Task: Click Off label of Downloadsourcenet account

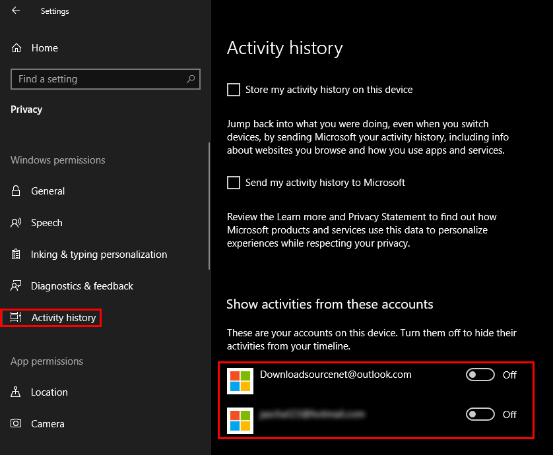Action: [x=509, y=375]
